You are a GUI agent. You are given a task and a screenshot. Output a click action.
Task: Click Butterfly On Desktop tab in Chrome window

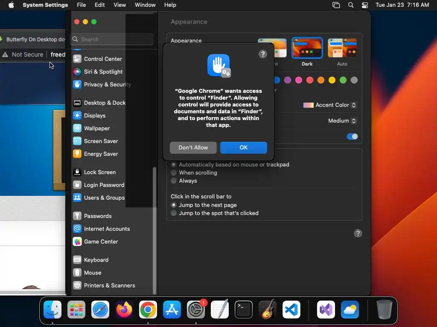click(x=33, y=40)
